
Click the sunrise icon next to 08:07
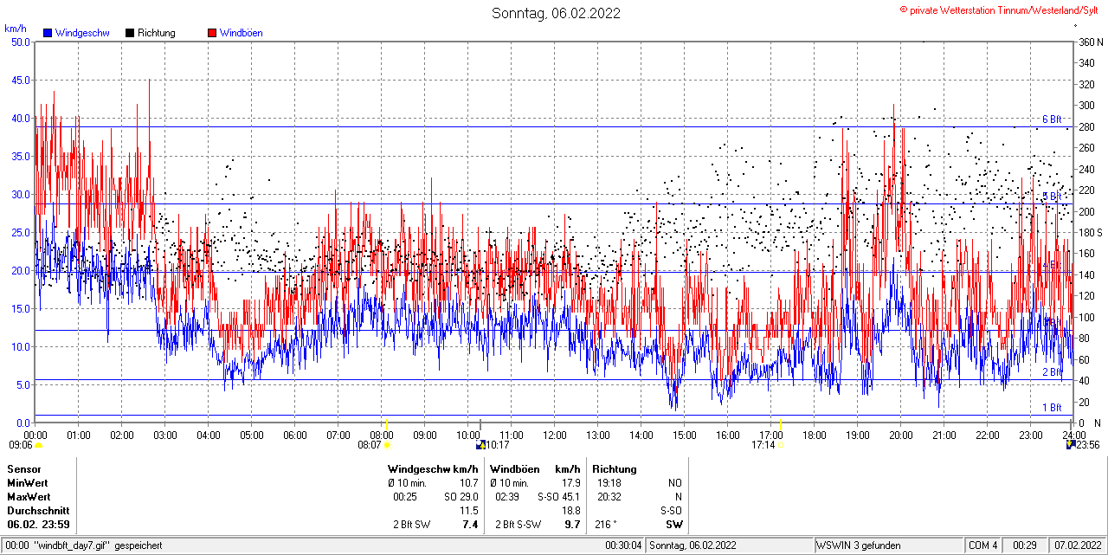387,445
